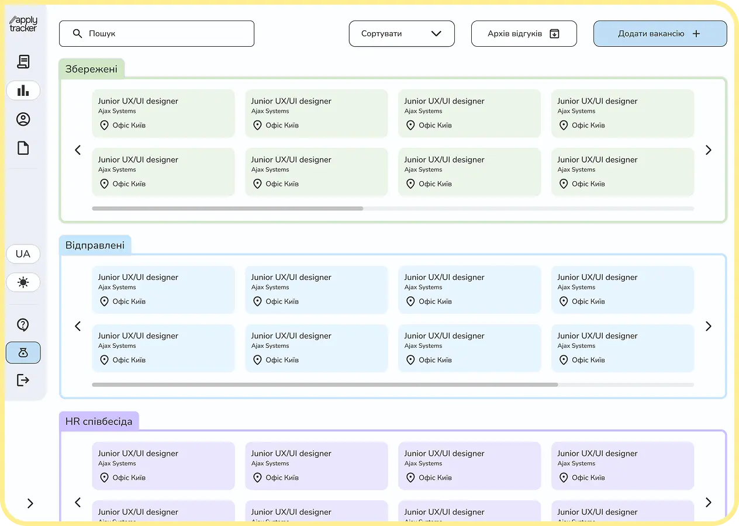Image resolution: width=739 pixels, height=526 pixels.
Task: Click the magnifier icon in search bar
Action: click(77, 33)
